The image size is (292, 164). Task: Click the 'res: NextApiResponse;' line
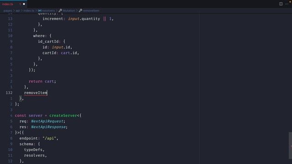pyautogui.click(x=43, y=127)
